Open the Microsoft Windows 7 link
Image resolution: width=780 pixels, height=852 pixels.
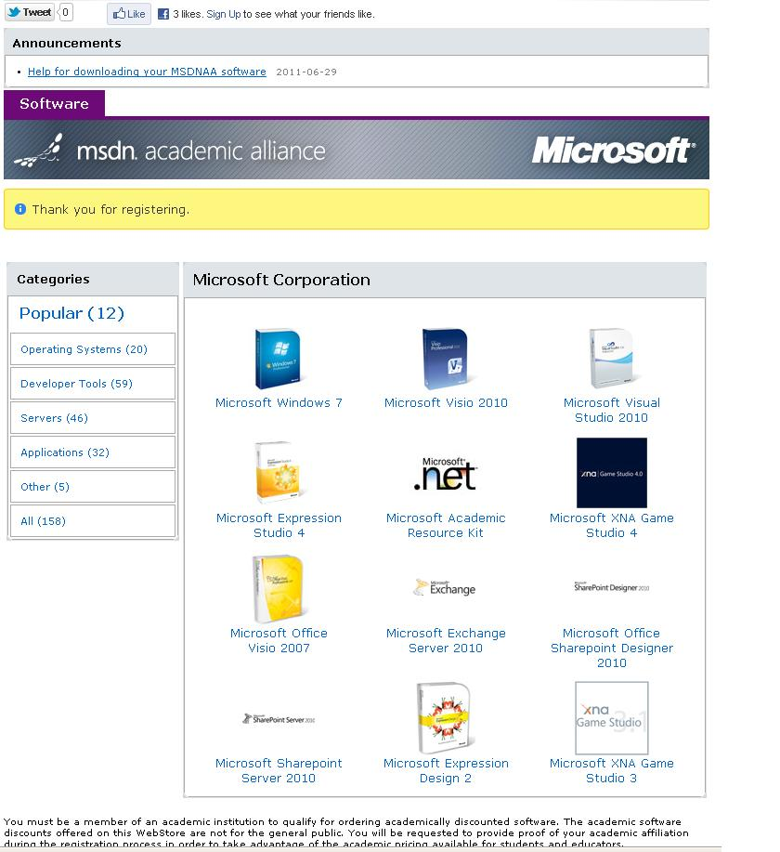[x=279, y=402]
